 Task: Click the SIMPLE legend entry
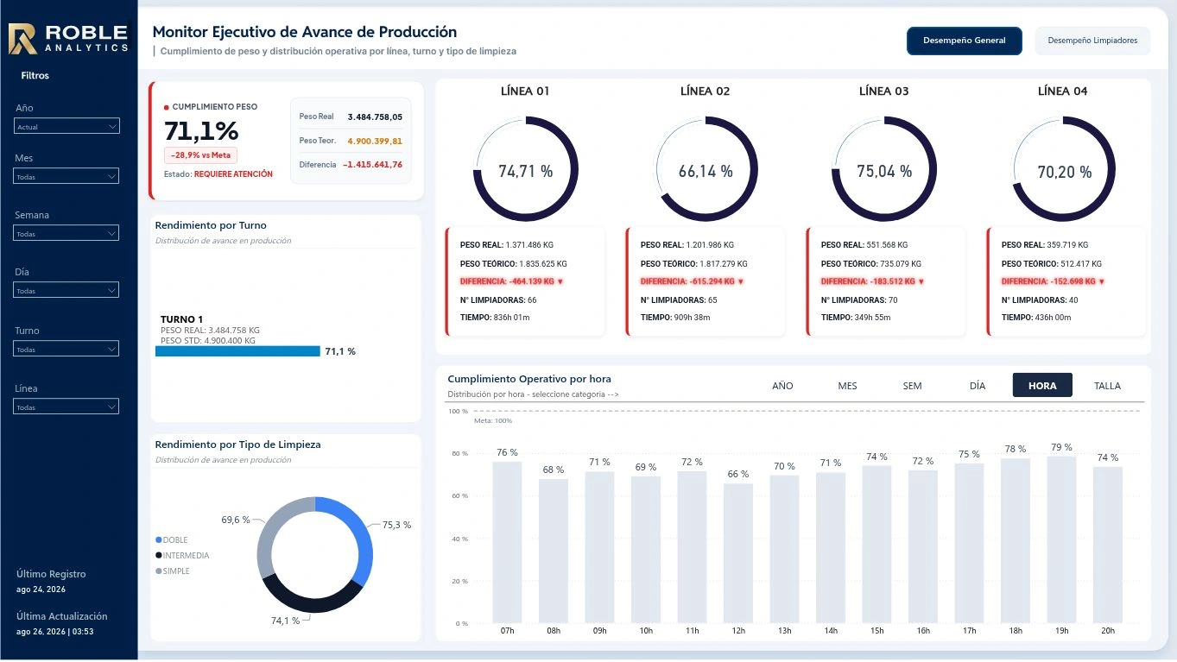173,571
